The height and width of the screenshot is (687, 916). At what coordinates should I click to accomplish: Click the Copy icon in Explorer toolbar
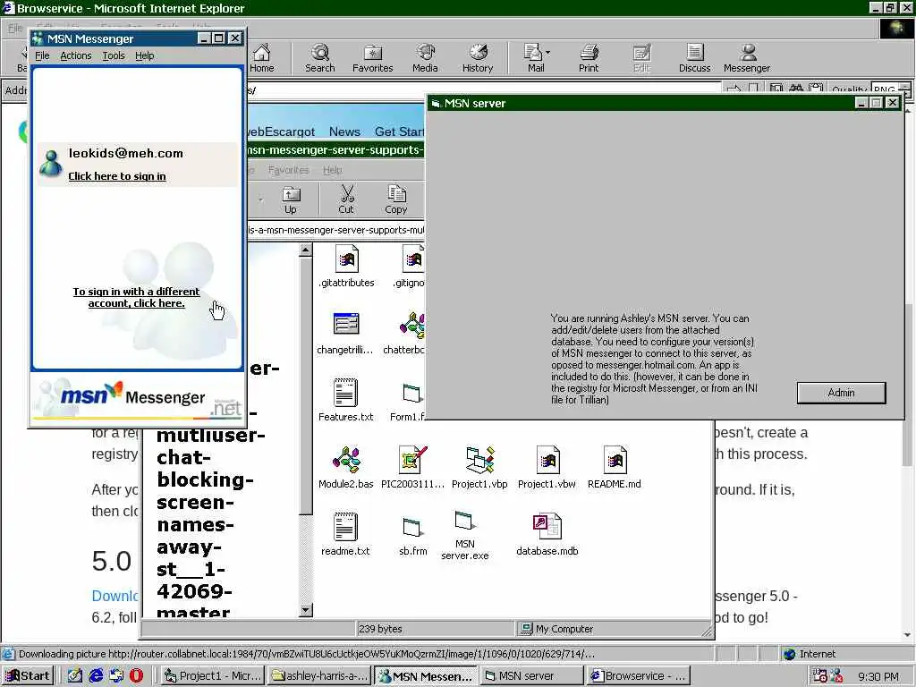[x=396, y=199]
